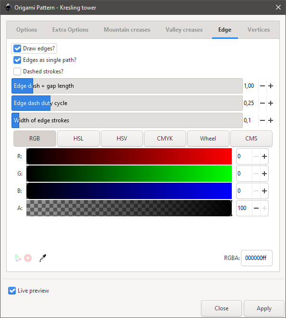This screenshot has height=318, width=286.
Task: Decrease Edge dash duty cycle value
Action: pos(262,103)
